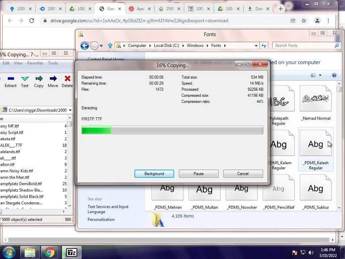Expand the arrow after Windows in breadcrumb
This screenshot has width=345, height=259.
(x=207, y=46)
